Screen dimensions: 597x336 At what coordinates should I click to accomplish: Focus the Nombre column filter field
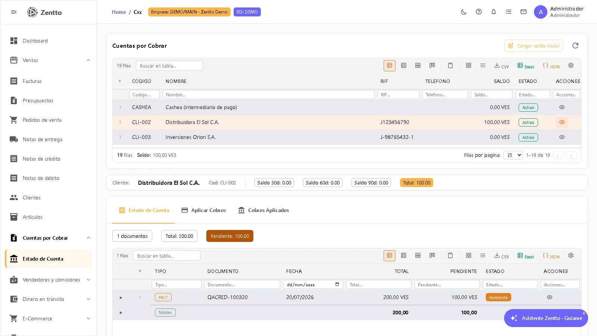point(269,95)
